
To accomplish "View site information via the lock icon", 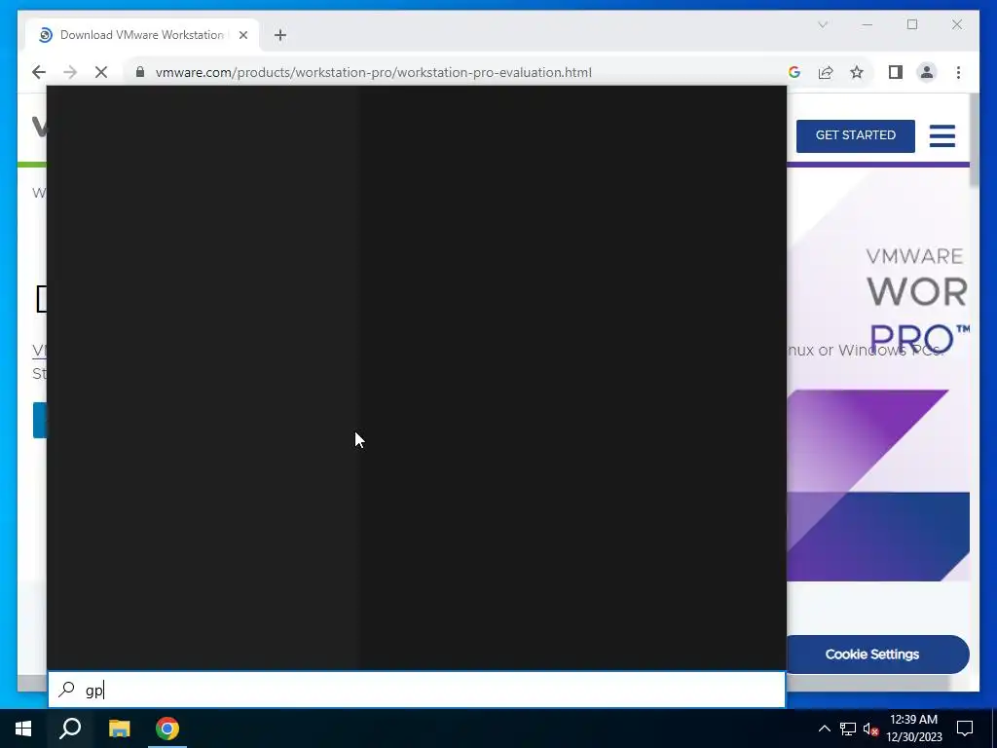I will (140, 72).
